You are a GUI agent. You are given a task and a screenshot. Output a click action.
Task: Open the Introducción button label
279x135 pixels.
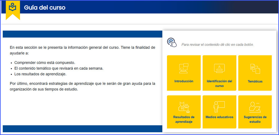pyautogui.click(x=184, y=81)
